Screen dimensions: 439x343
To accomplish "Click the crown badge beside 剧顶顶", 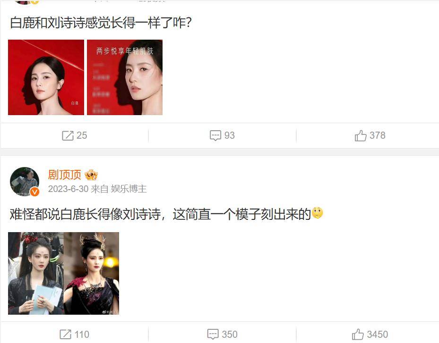I will tap(91, 175).
